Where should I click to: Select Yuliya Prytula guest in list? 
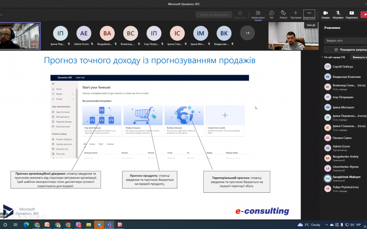pos(345,189)
